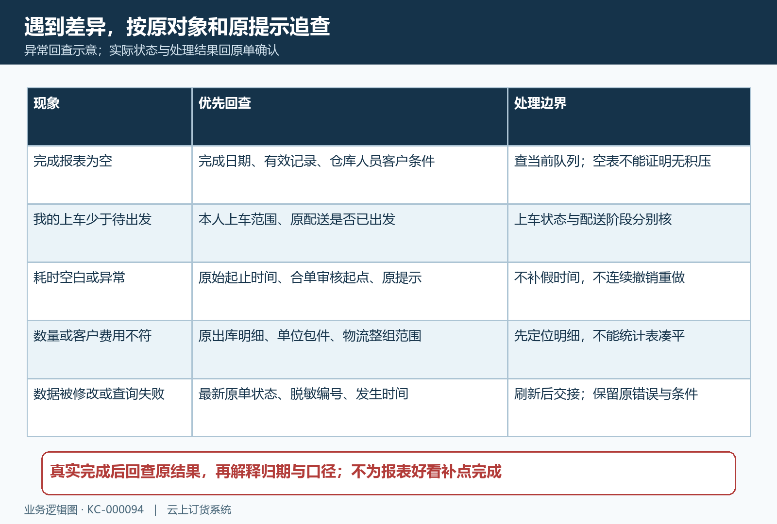Click the cell 先定位明细，不能统计表凑平
The height and width of the screenshot is (524, 777).
pos(629,349)
